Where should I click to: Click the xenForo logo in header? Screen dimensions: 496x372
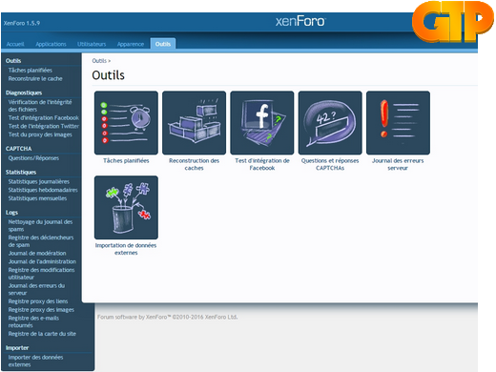tap(300, 22)
